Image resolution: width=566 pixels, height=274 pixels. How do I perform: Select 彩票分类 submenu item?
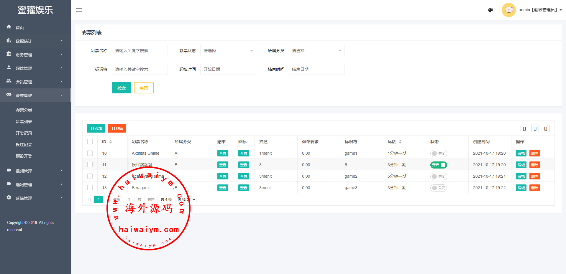[x=24, y=110]
